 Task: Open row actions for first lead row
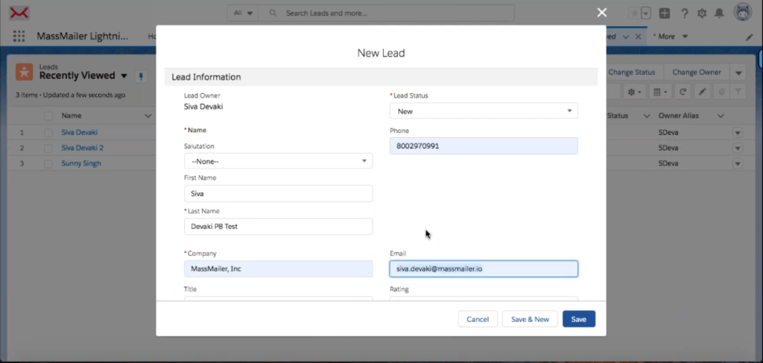point(738,133)
